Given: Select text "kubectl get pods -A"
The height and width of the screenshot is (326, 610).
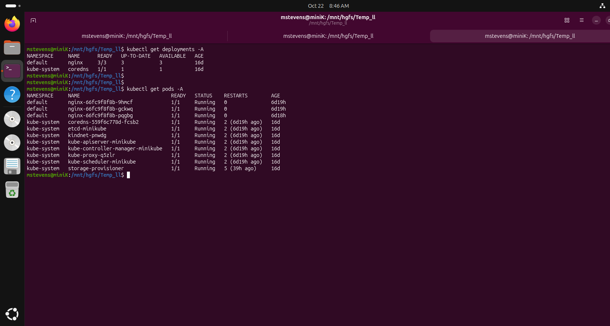Looking at the screenshot, I should (155, 89).
